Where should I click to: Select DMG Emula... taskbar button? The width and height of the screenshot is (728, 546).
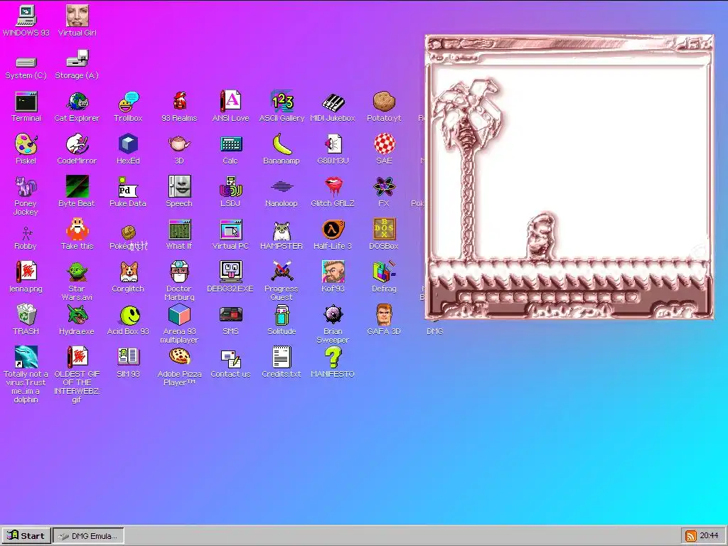coord(88,536)
